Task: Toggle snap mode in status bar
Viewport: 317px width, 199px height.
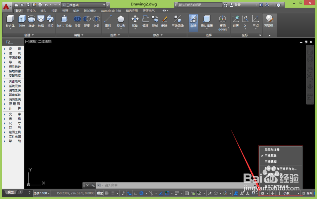Action: pos(113,193)
